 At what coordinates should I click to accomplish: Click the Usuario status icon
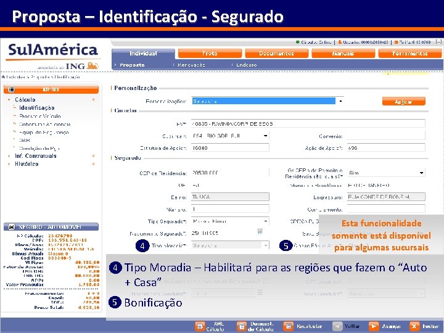click(x=340, y=42)
